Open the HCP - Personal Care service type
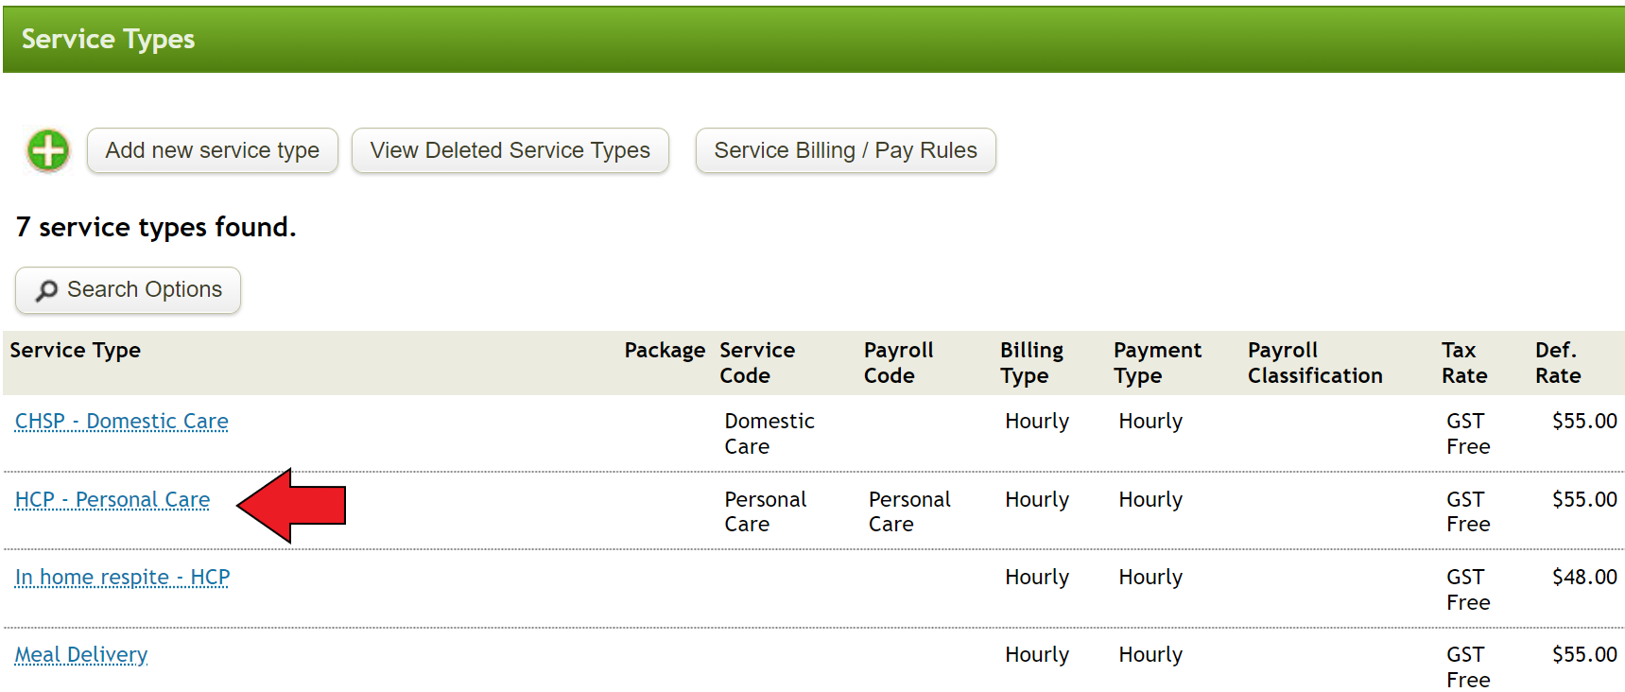 112,499
